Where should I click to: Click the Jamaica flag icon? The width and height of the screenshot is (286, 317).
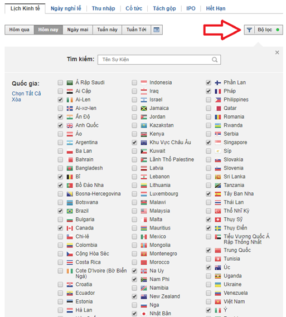pos(144,109)
